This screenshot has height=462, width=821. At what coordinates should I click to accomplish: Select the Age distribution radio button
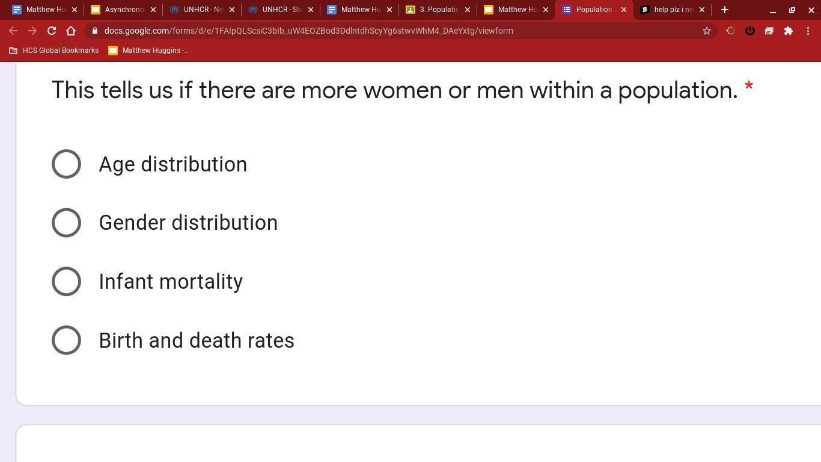click(66, 164)
